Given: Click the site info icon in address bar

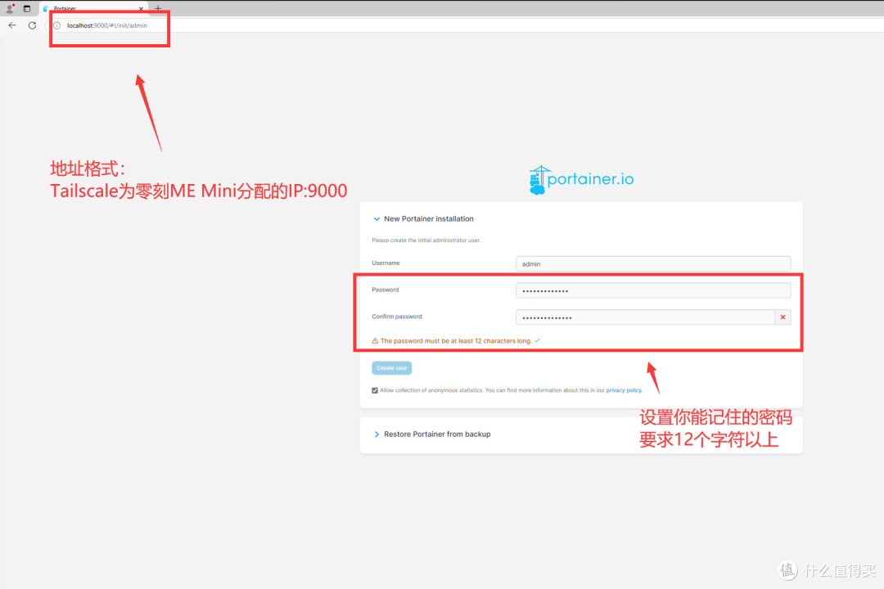Looking at the screenshot, I should click(x=57, y=25).
